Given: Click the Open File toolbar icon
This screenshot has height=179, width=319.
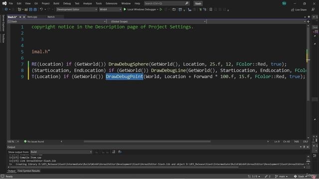Looking at the screenshot, I should pyautogui.click(x=26, y=9).
